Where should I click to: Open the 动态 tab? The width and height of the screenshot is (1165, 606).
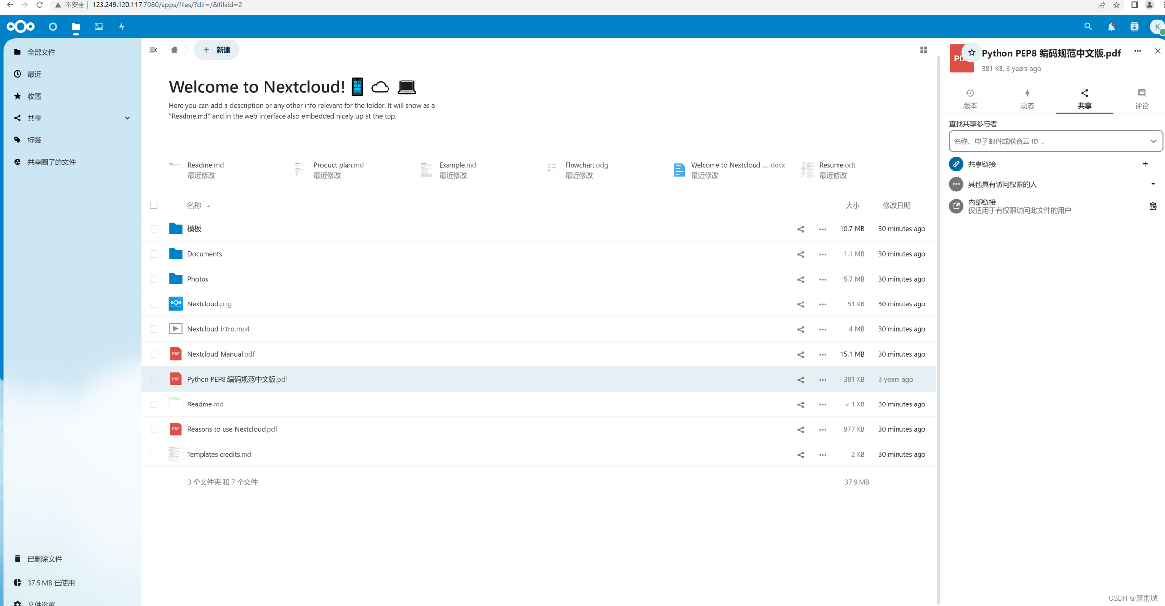click(x=1027, y=99)
